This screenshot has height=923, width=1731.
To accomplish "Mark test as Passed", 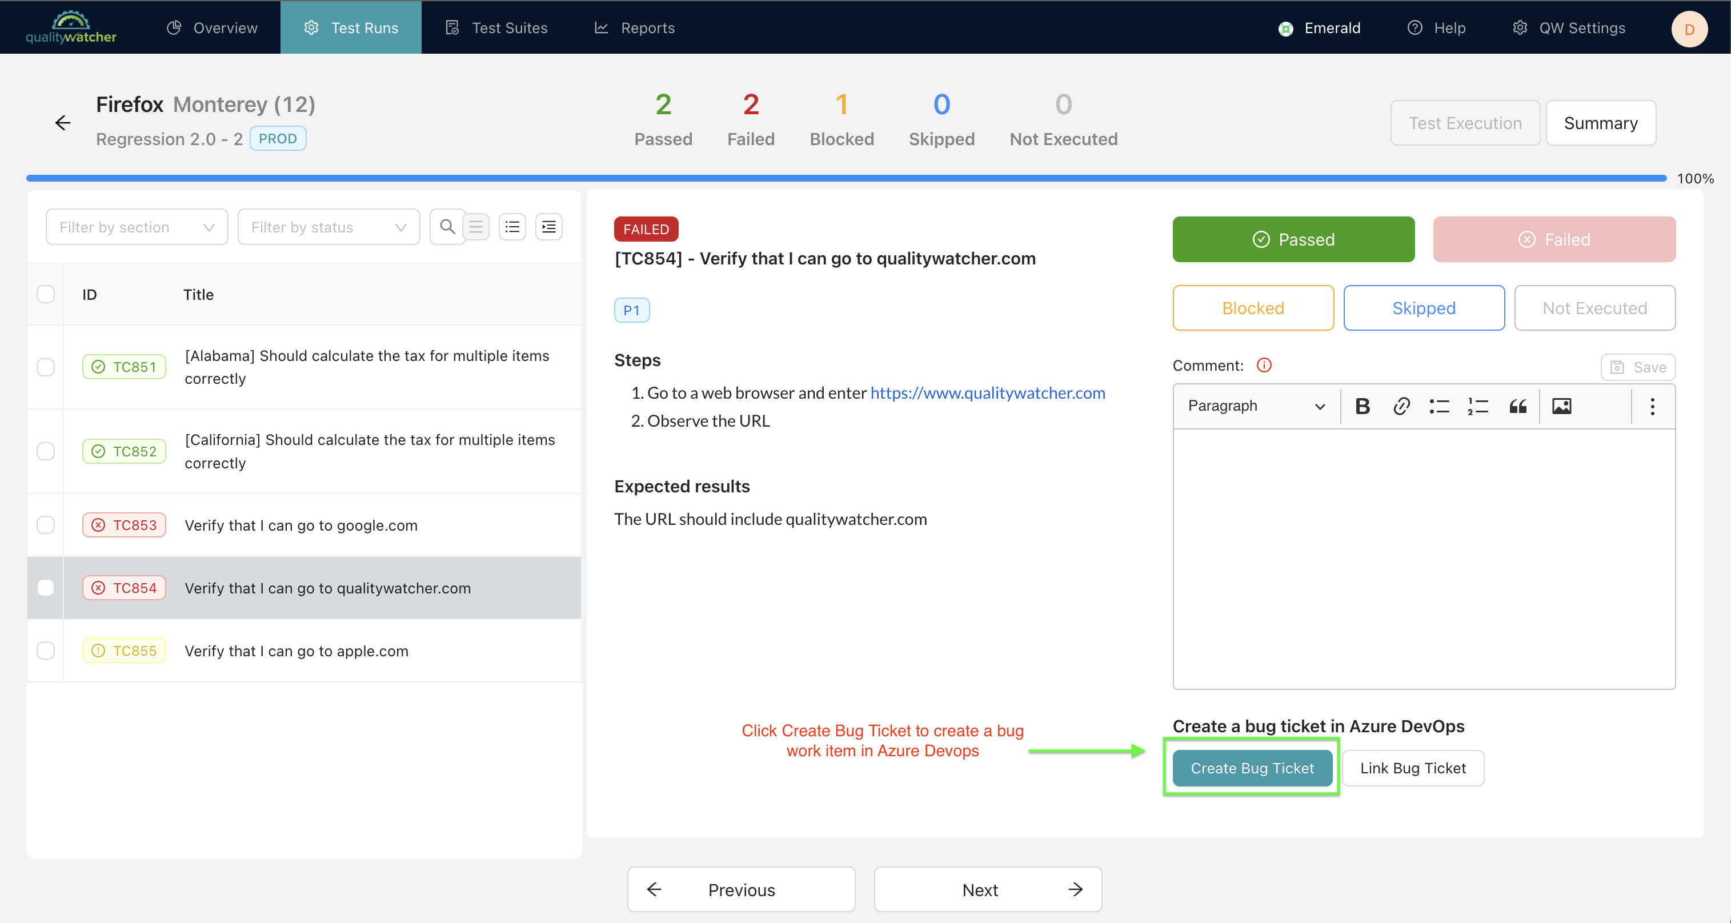I will [1293, 239].
